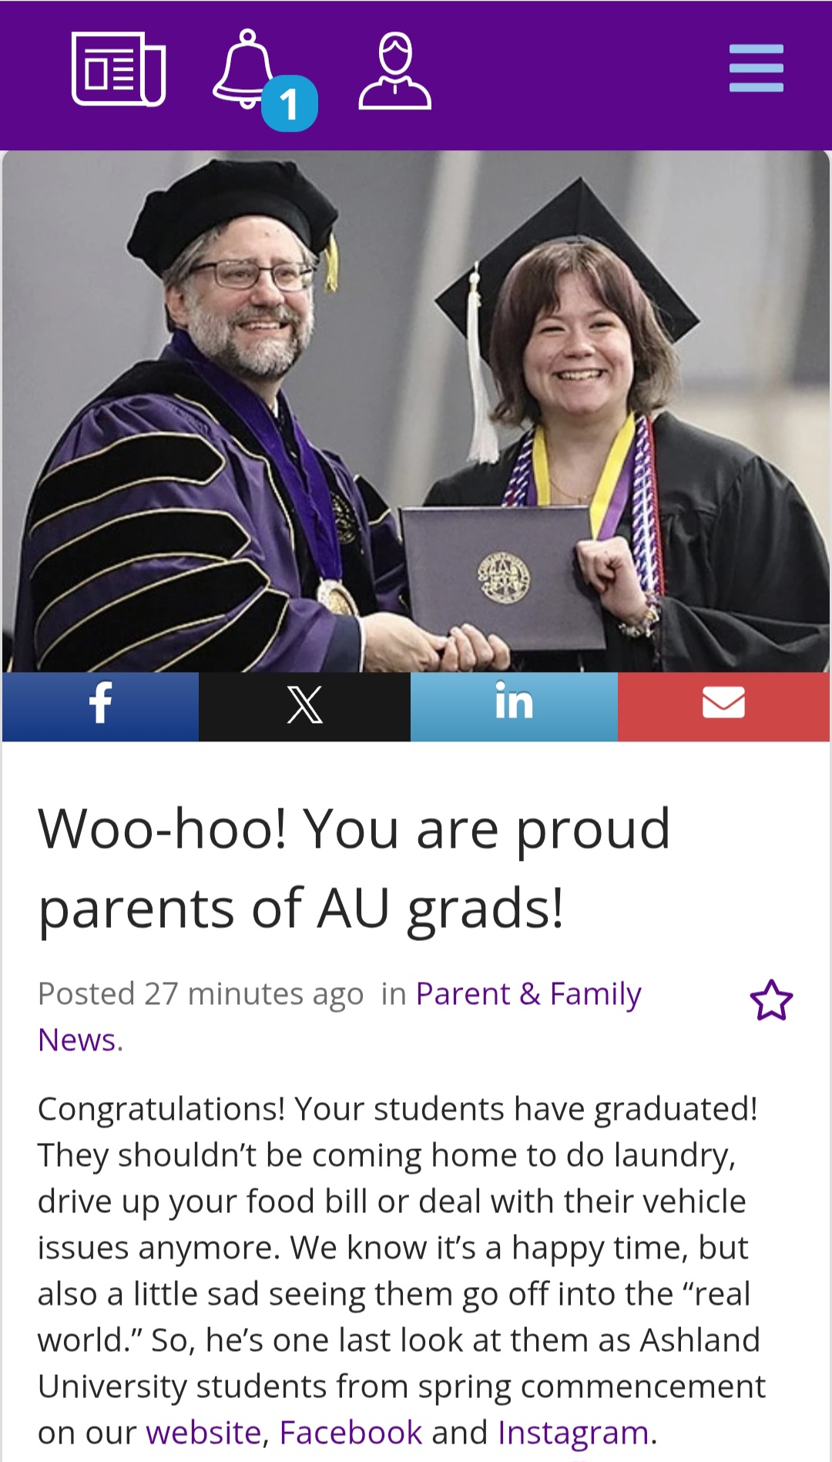Open notifications bell icon
This screenshot has width=832, height=1462.
(245, 69)
